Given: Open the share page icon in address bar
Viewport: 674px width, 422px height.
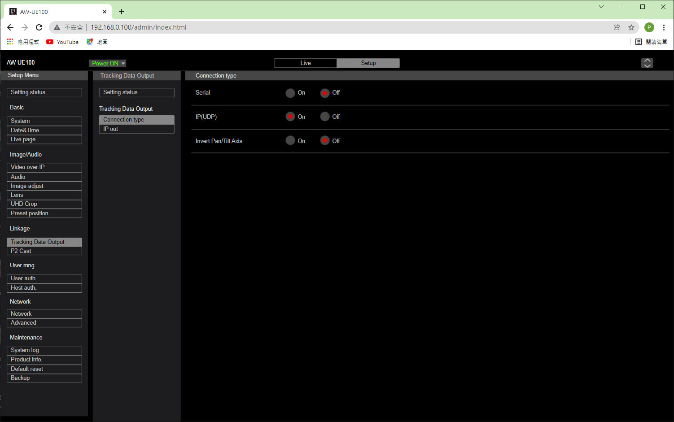Looking at the screenshot, I should [617, 27].
